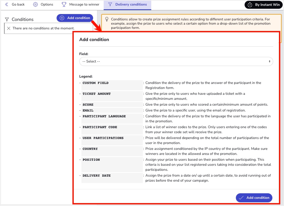The image size is (284, 206).
Task: Click the Options gear icon
Action: point(35,5)
